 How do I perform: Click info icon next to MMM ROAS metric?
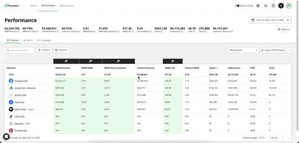pos(95,31)
